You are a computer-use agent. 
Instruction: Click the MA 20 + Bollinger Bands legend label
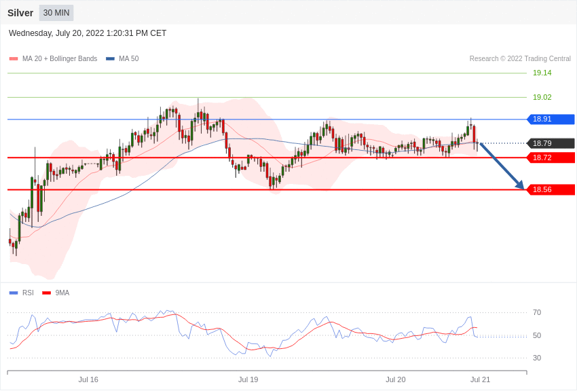60,58
